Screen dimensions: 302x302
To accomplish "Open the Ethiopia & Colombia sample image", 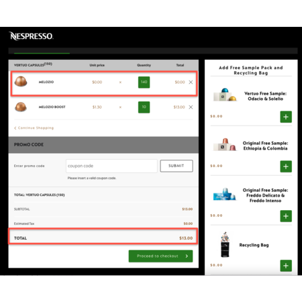I will tap(225, 144).
